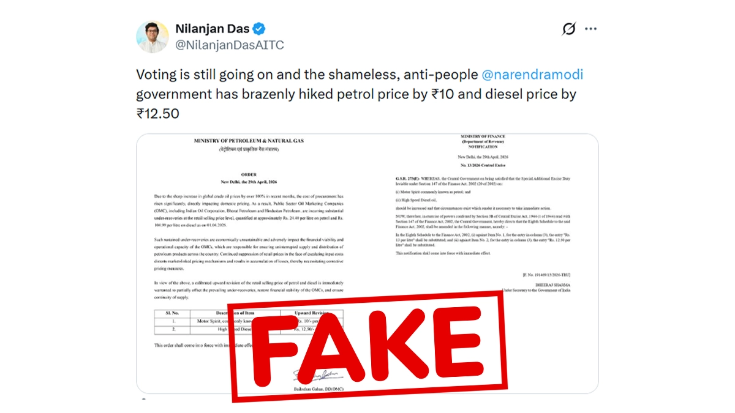Open the @NilanjanDasAITC handle
The width and height of the screenshot is (735, 413).
coord(230,45)
